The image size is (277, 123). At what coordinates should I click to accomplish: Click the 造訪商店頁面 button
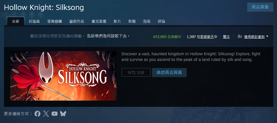[169, 73]
